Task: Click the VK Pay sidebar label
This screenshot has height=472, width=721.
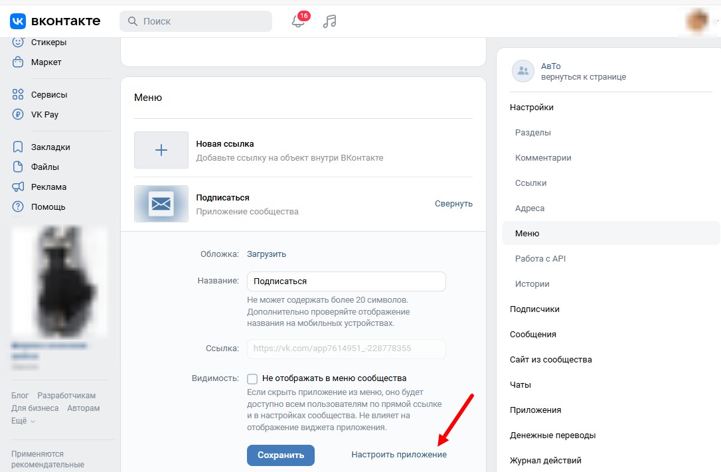Action: coord(44,114)
